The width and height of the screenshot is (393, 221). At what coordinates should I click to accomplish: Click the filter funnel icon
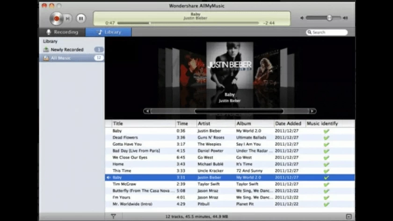(x=113, y=216)
